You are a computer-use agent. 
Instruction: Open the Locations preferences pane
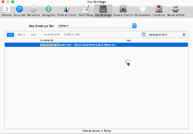159,11
